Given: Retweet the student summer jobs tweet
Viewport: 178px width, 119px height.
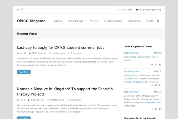Looking at the screenshot, I should (156, 85).
